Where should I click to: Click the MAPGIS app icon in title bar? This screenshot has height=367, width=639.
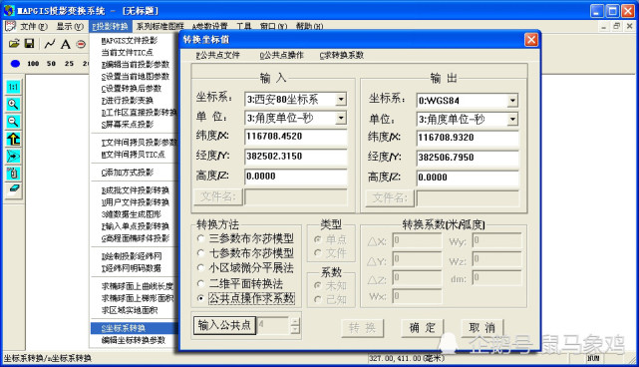tap(9, 11)
